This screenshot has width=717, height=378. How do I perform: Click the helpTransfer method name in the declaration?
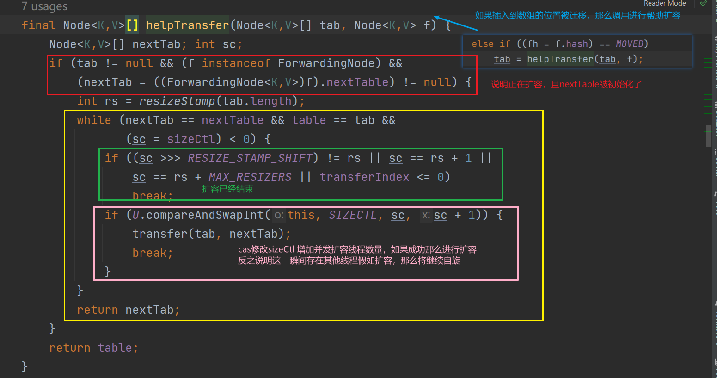188,25
